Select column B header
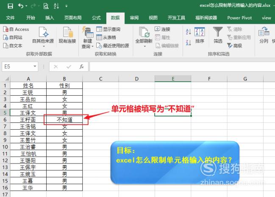 64,79
